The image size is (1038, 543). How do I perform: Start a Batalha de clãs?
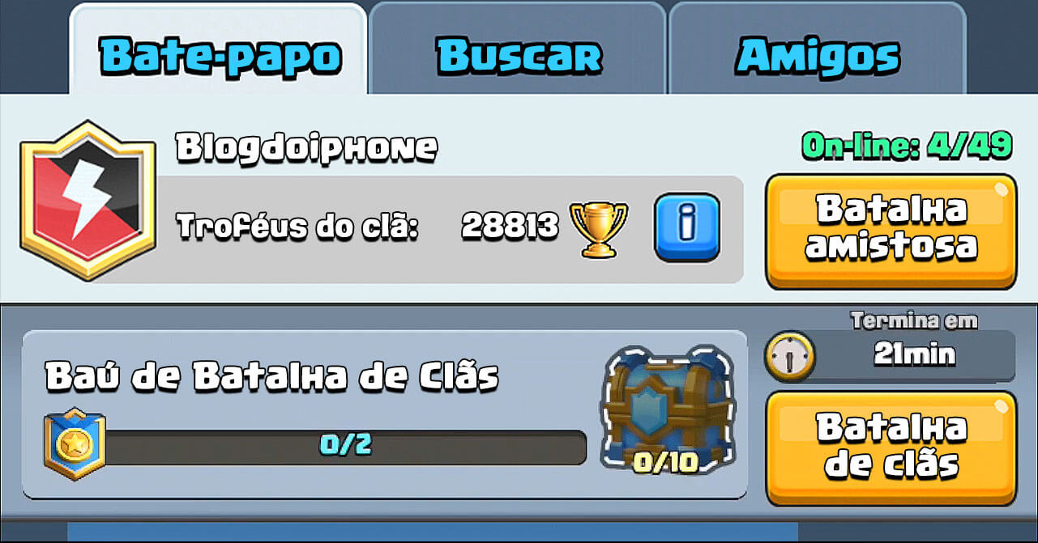point(891,448)
